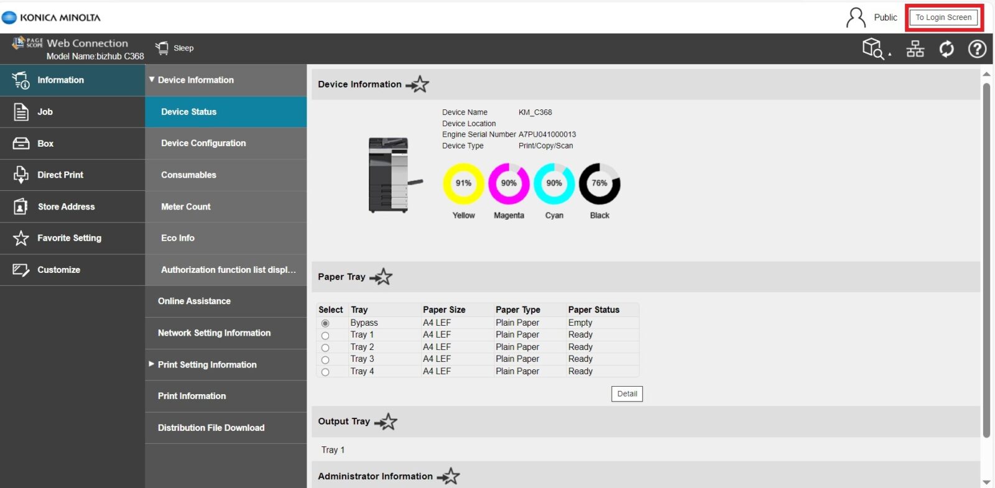Open the device search dropdown arrow
This screenshot has height=488, width=995.
coord(890,54)
